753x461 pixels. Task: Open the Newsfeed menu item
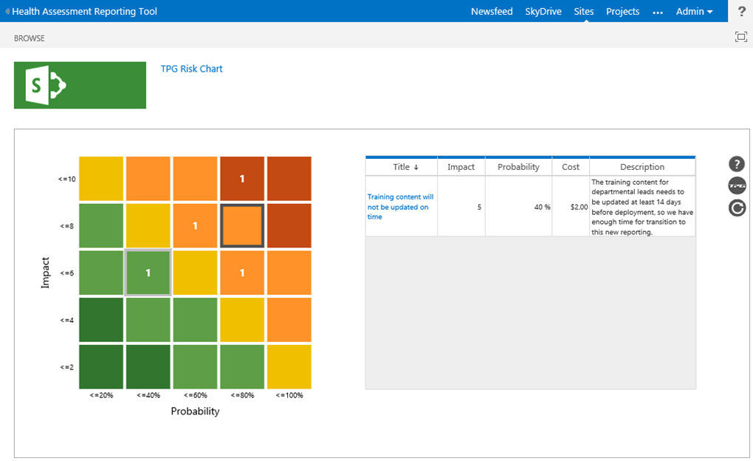[x=492, y=12]
